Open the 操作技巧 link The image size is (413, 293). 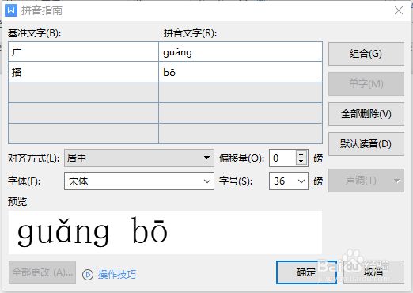pyautogui.click(x=117, y=275)
